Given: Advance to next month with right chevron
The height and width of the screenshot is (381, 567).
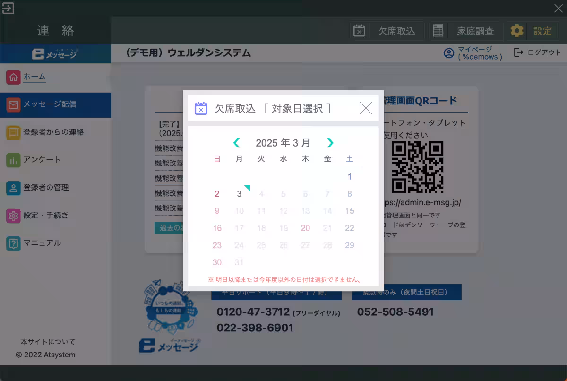Looking at the screenshot, I should (x=330, y=143).
